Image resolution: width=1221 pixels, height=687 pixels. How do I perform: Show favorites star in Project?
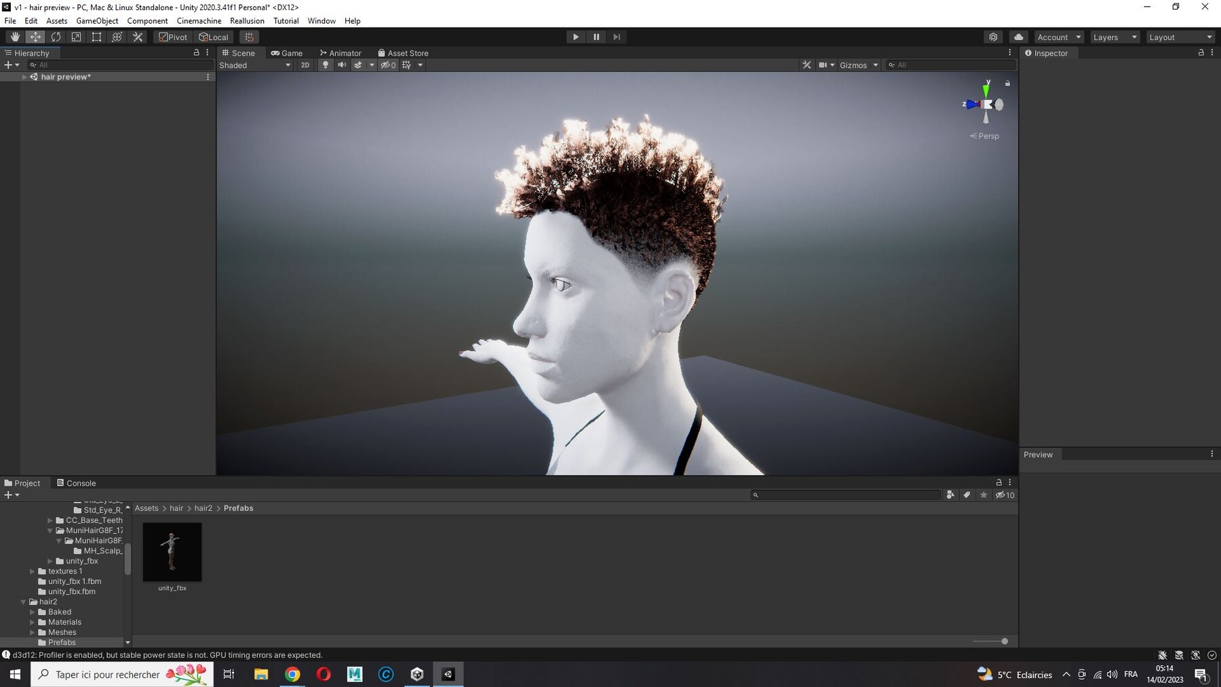[984, 495]
